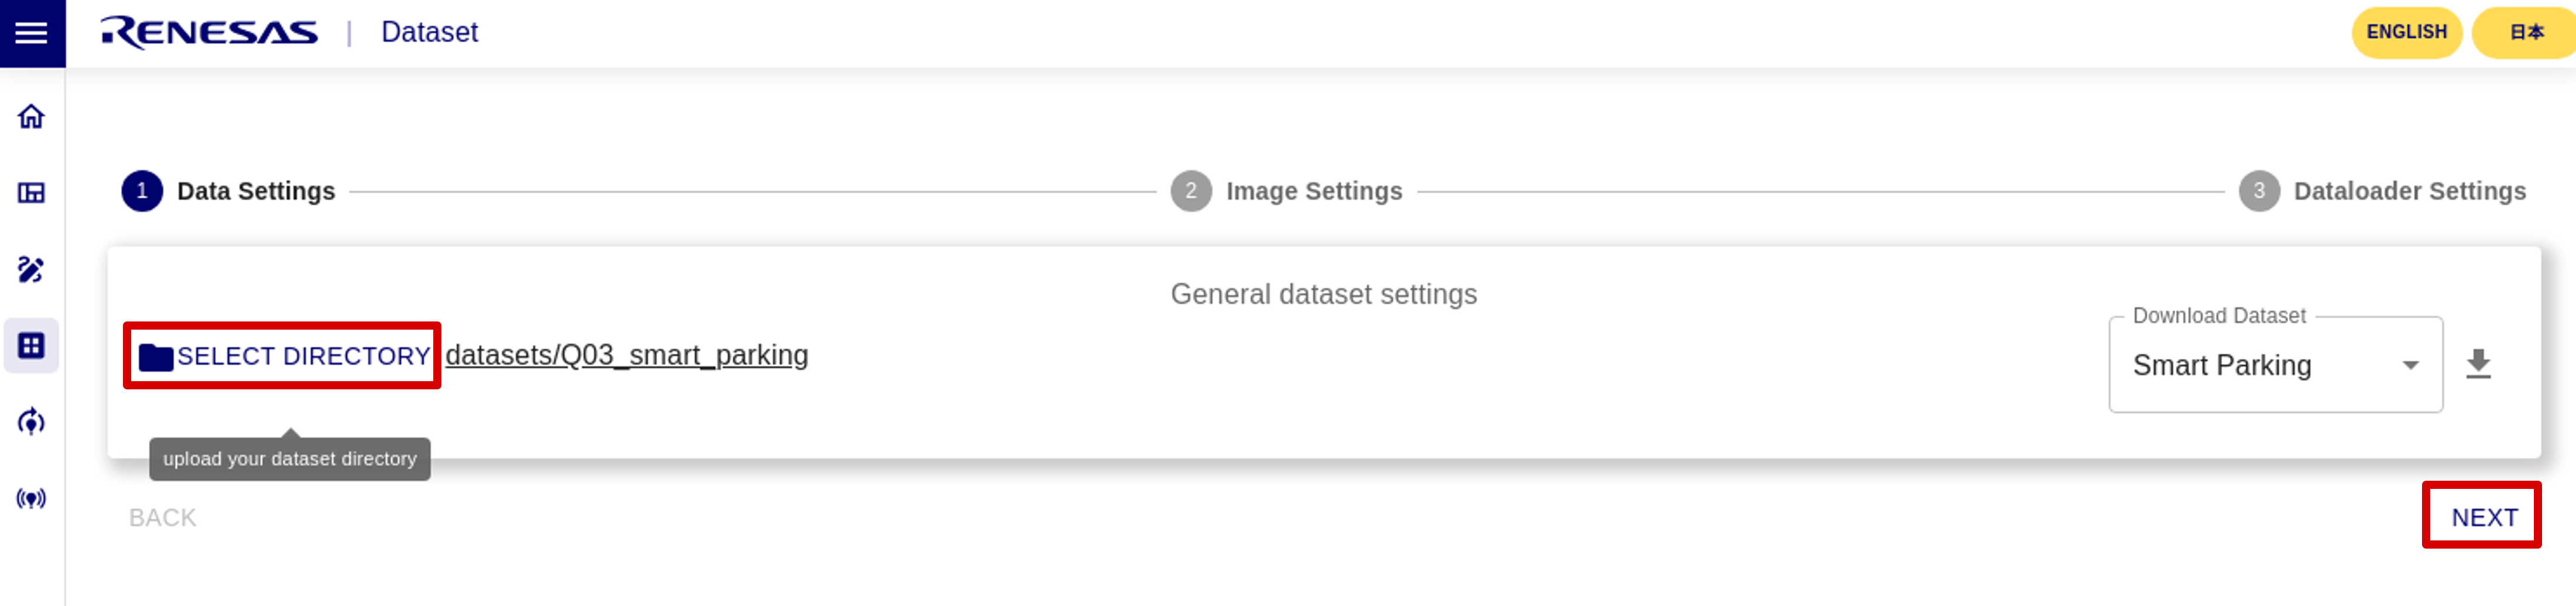Jump to the Dataloader Settings step
This screenshot has height=606, width=2576.
point(2382,191)
